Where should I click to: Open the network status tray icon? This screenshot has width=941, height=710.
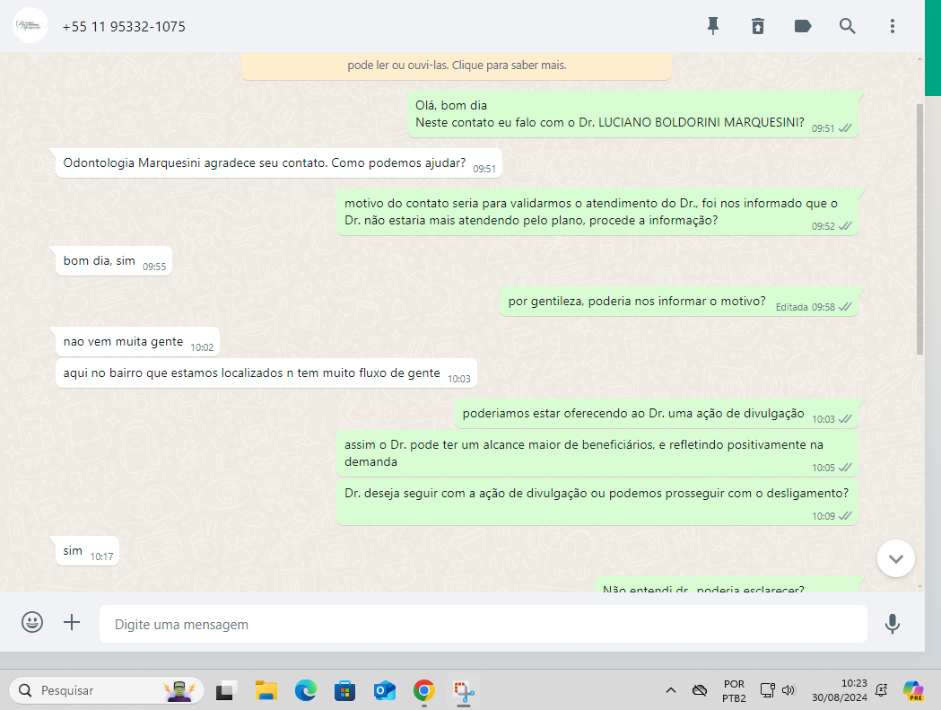(x=768, y=690)
